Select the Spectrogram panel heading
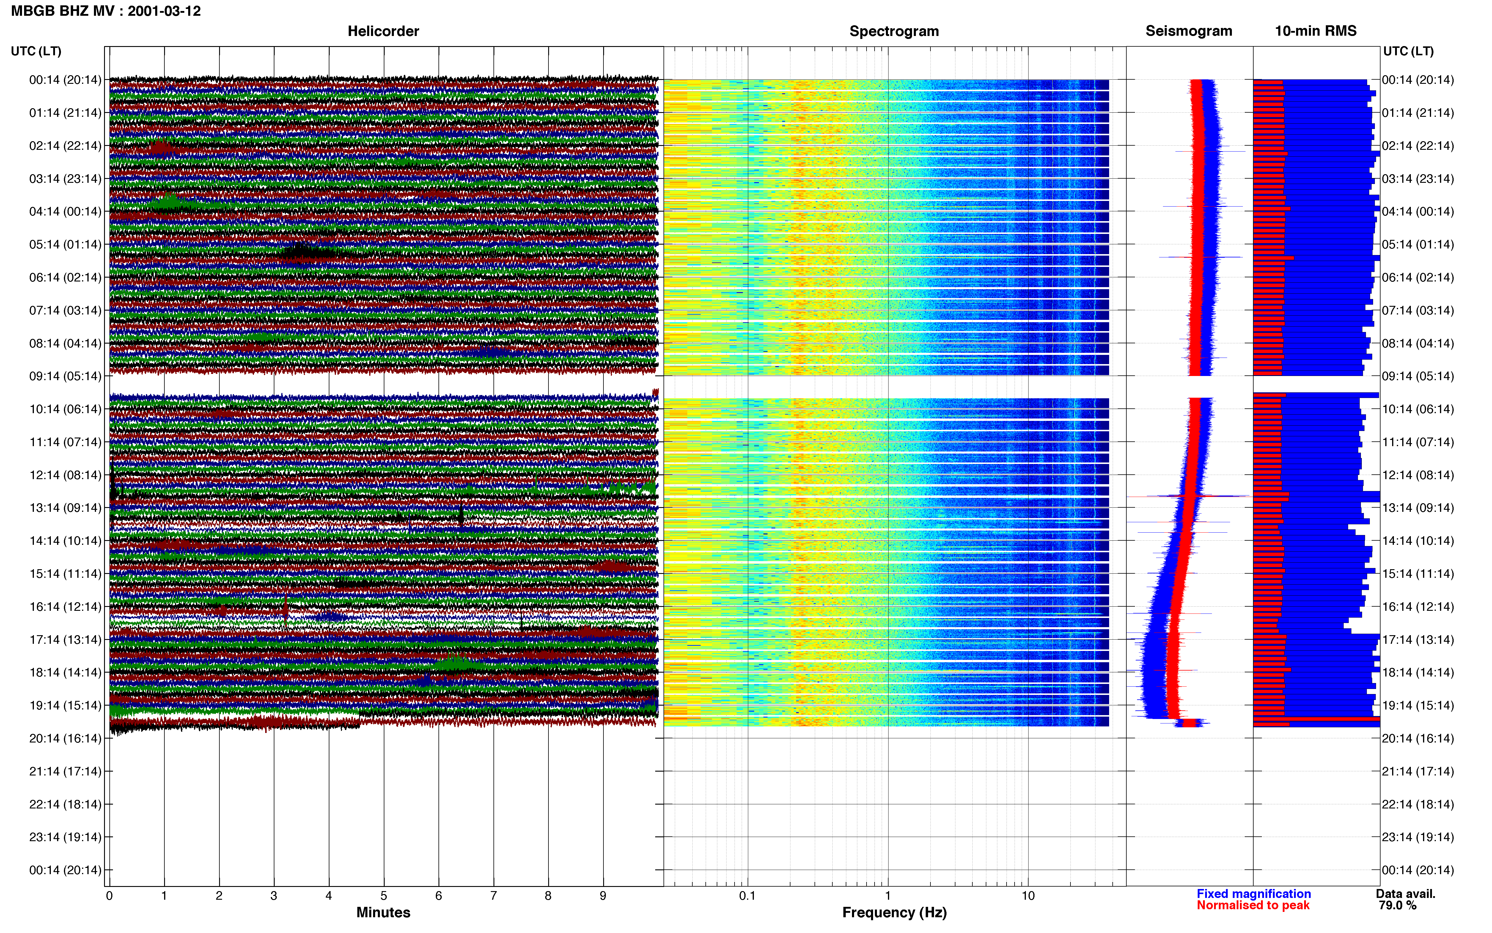 (894, 31)
